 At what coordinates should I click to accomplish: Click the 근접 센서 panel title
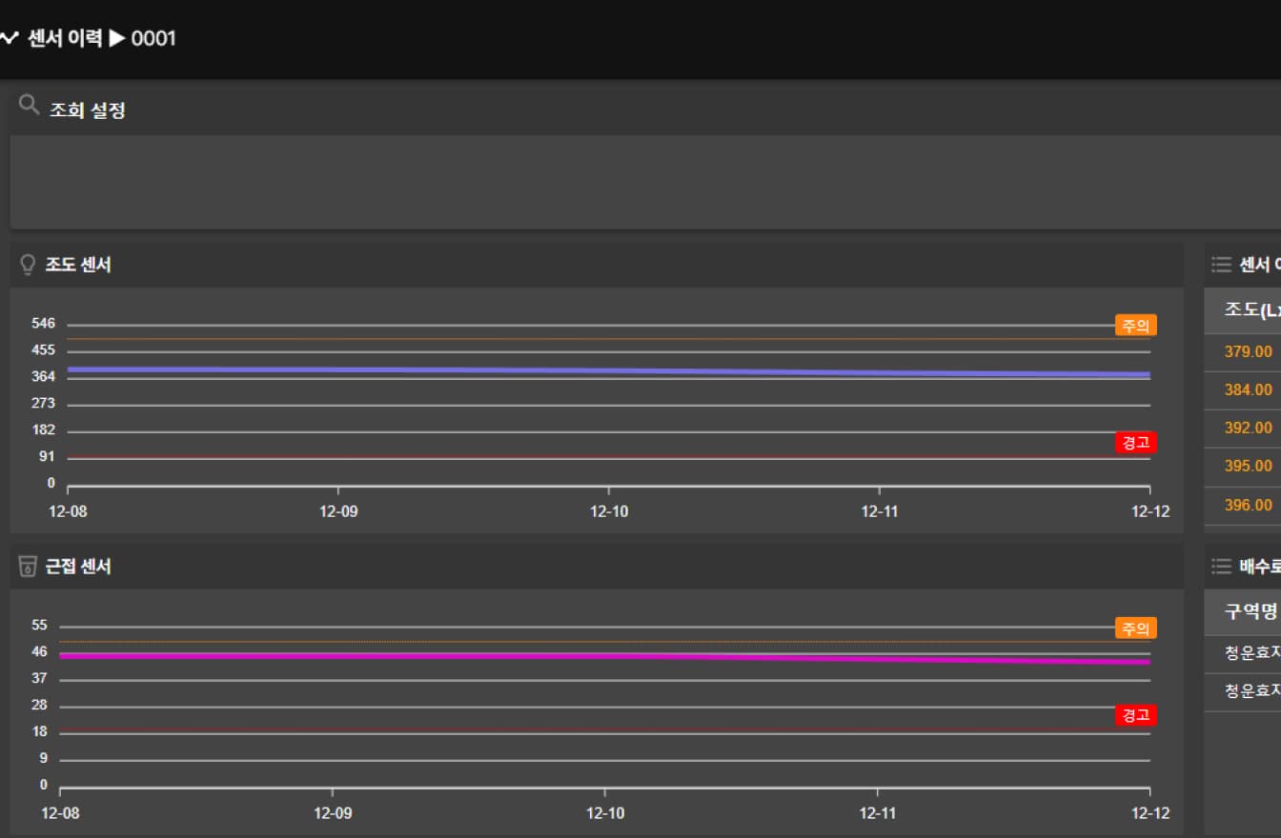tap(78, 567)
